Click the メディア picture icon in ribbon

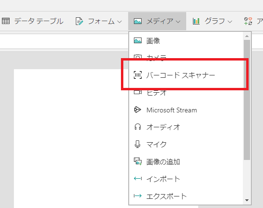[138, 21]
